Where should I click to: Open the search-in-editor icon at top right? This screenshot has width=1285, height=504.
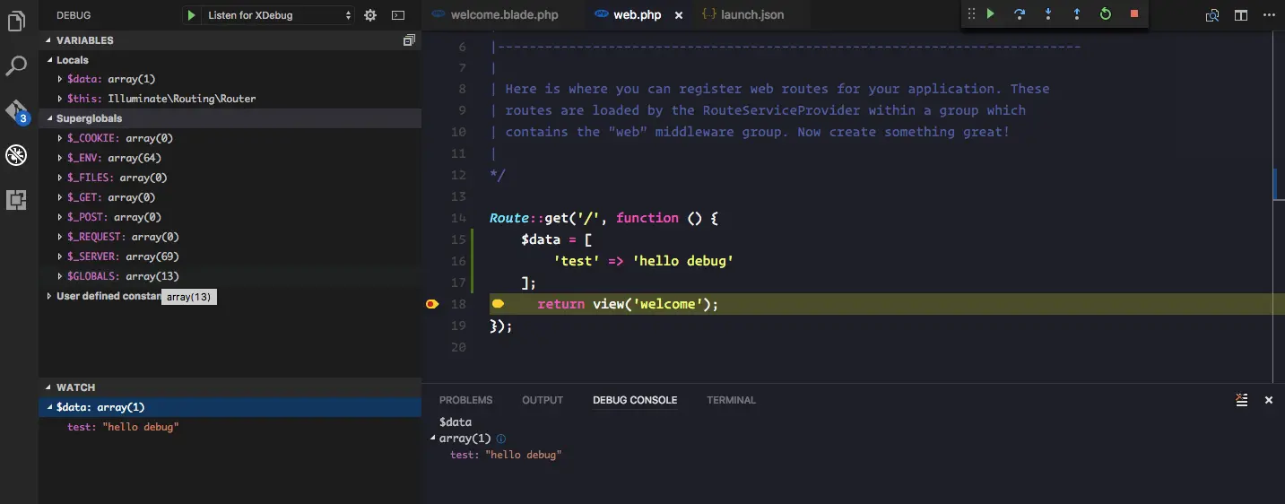pos(1212,15)
